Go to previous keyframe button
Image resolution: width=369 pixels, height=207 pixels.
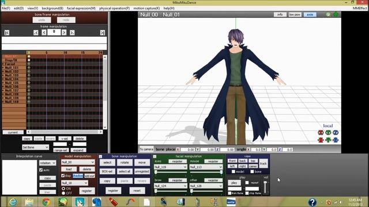coord(36,33)
